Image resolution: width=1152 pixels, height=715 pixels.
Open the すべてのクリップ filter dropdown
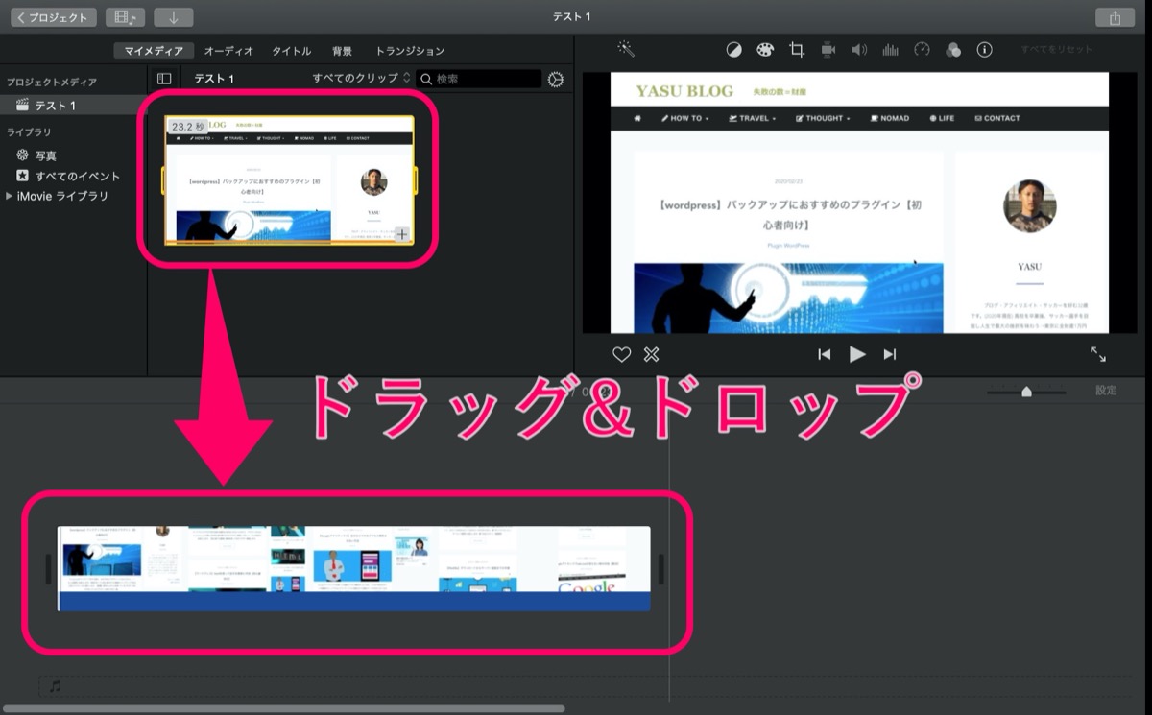pyautogui.click(x=362, y=79)
